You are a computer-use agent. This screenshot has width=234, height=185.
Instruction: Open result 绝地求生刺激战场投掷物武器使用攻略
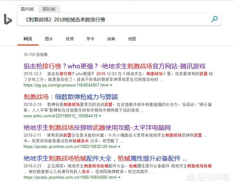pyautogui.click(x=97, y=128)
